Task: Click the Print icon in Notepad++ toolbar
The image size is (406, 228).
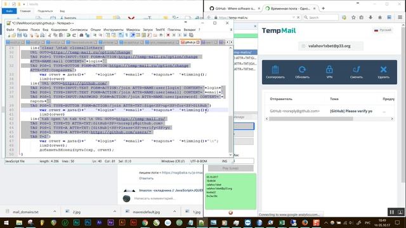Action: coord(43,35)
